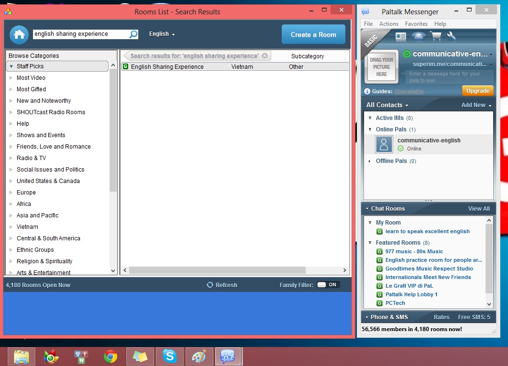Click G icon beside Paltalk Help Lobby 1
Image resolution: width=508 pixels, height=366 pixels.
(379, 294)
